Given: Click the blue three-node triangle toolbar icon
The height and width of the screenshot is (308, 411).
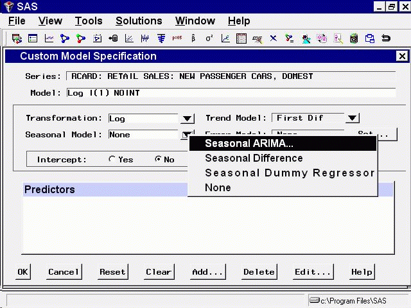Looking at the screenshot, I should [x=65, y=38].
